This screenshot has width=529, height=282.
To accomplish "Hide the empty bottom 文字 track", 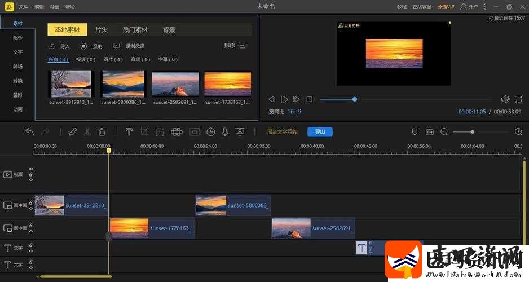I will click(31, 267).
